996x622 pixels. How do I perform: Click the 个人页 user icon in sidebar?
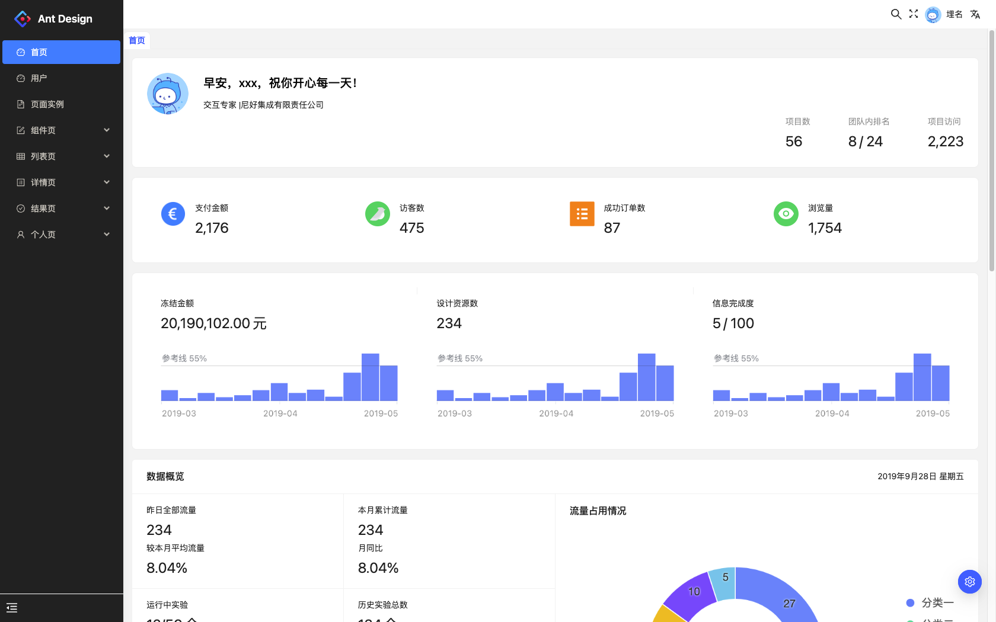click(x=21, y=235)
